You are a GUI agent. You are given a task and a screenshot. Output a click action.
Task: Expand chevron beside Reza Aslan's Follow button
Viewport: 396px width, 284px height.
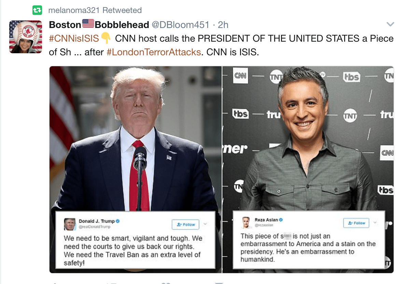coord(375,223)
